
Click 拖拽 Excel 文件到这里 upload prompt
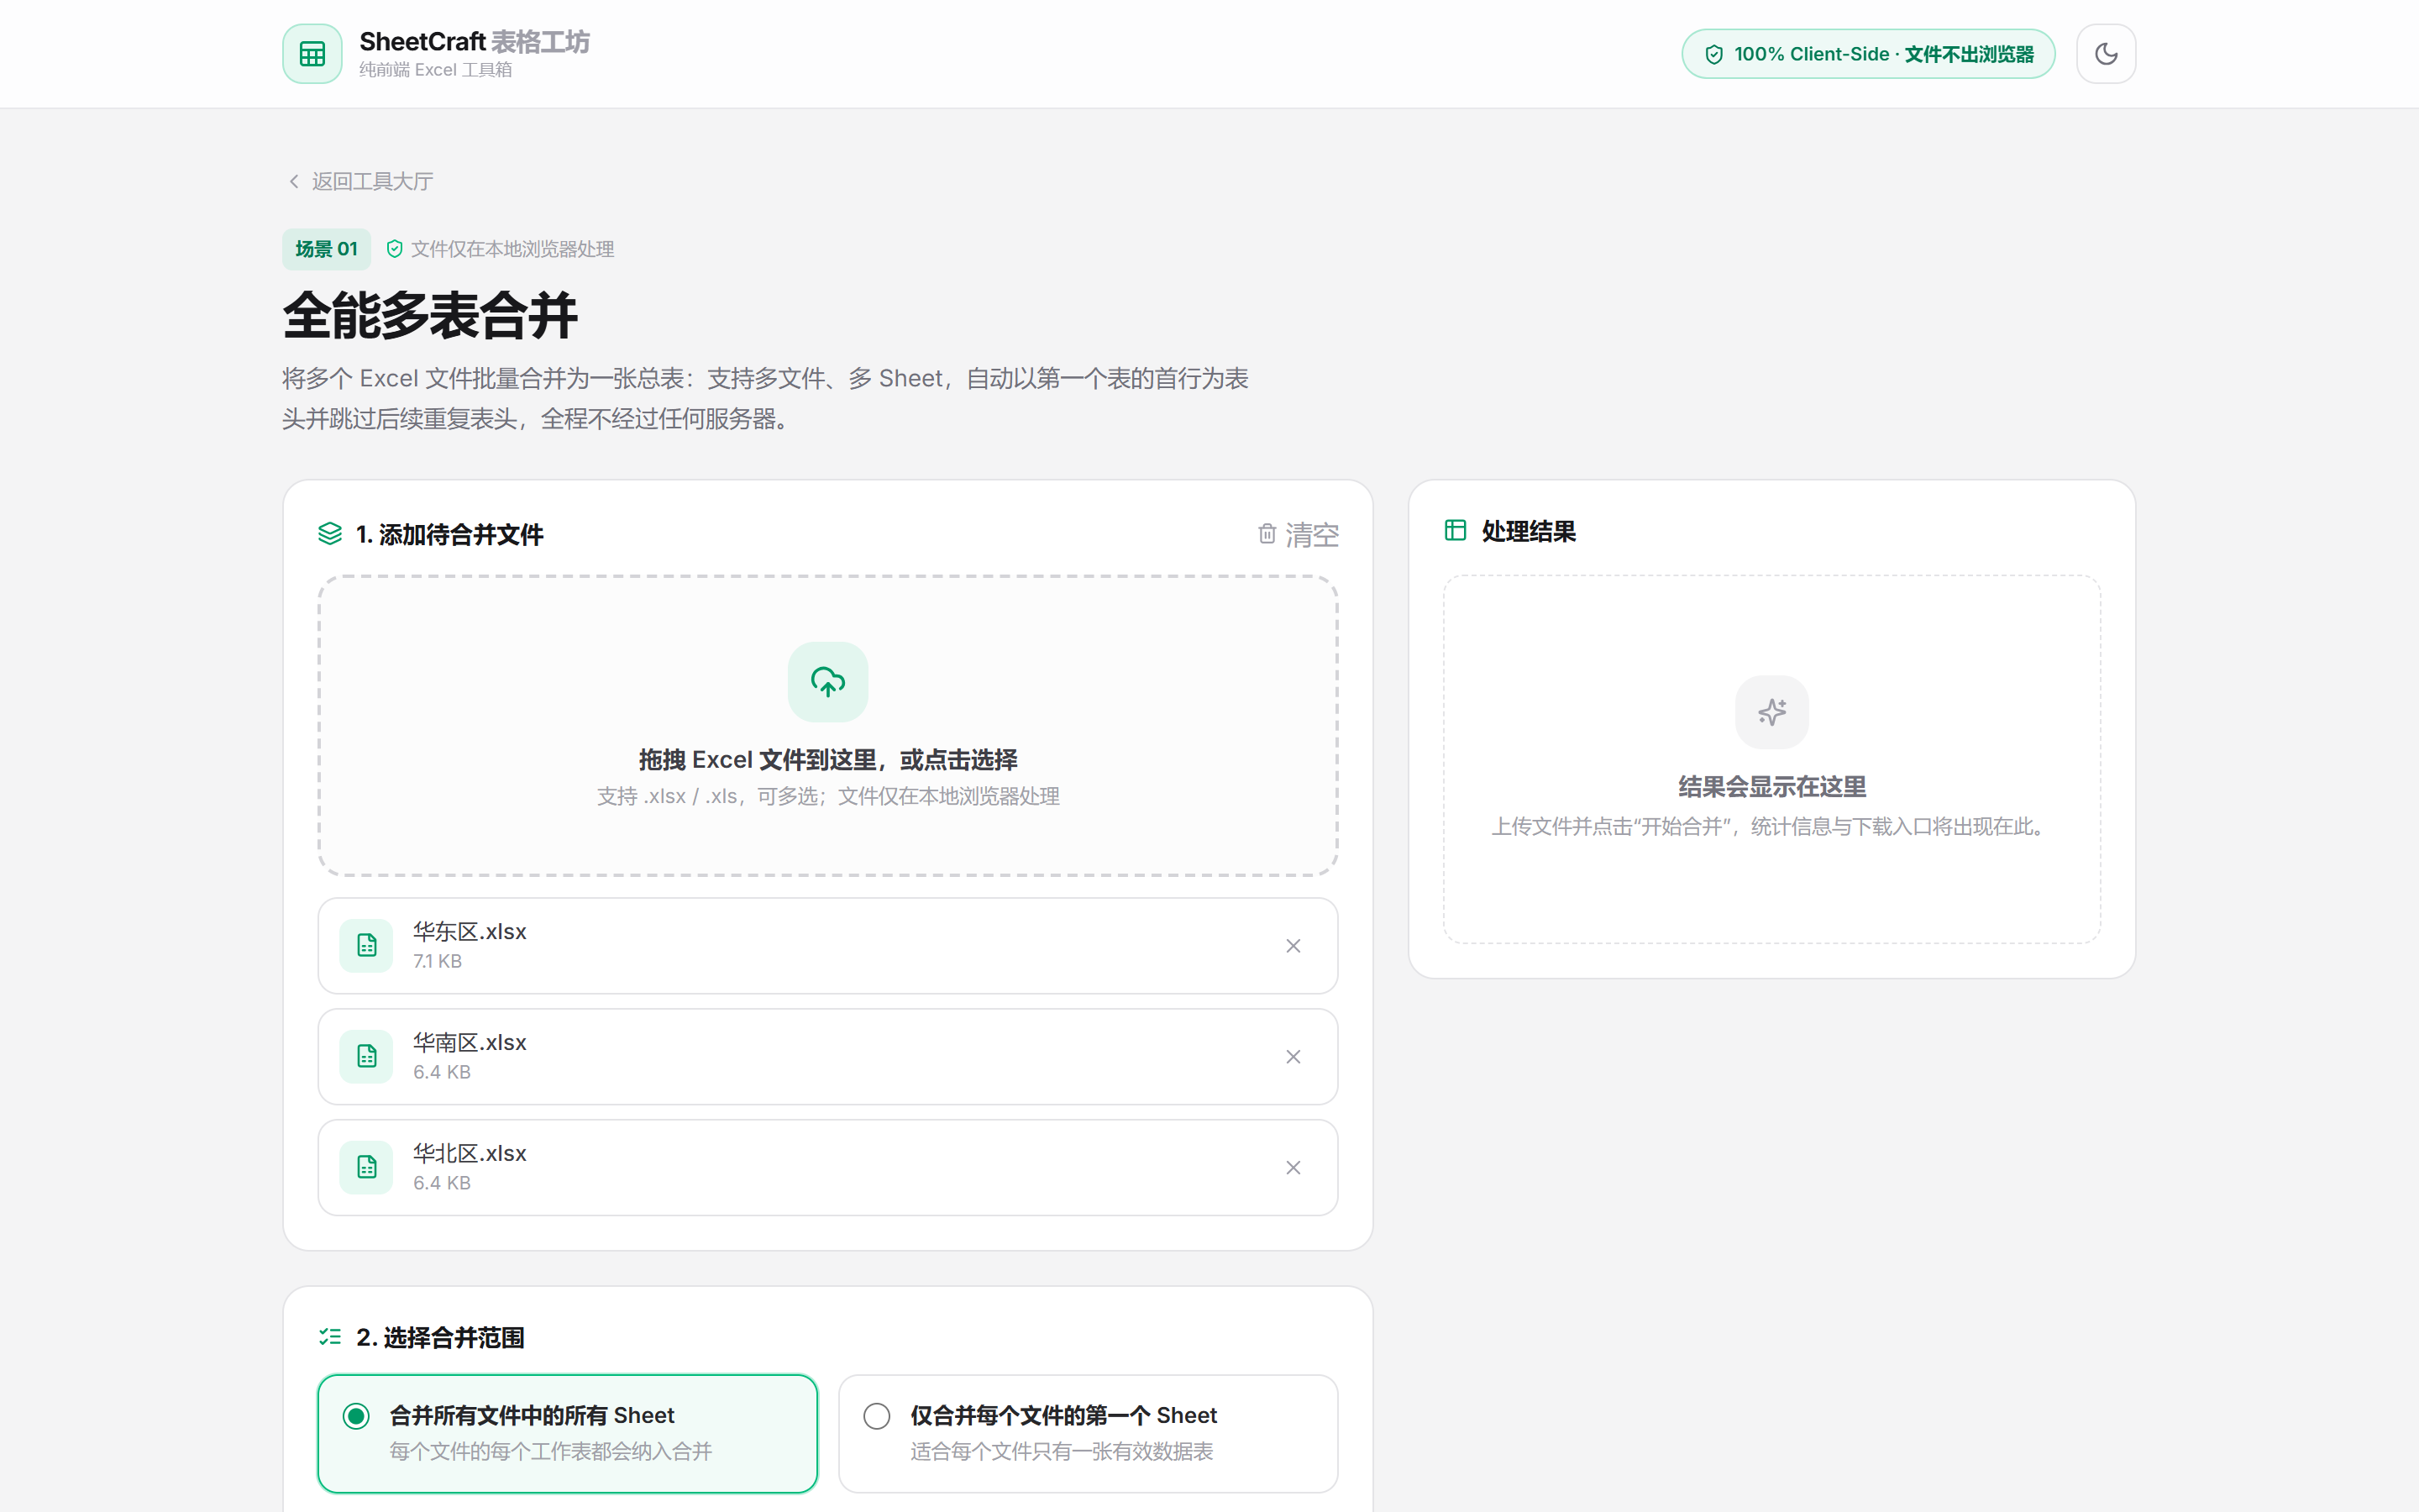pyautogui.click(x=827, y=760)
